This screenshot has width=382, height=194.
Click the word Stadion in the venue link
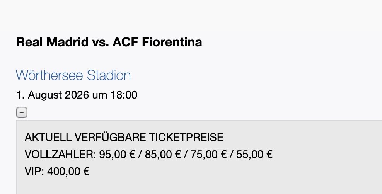click(x=109, y=75)
